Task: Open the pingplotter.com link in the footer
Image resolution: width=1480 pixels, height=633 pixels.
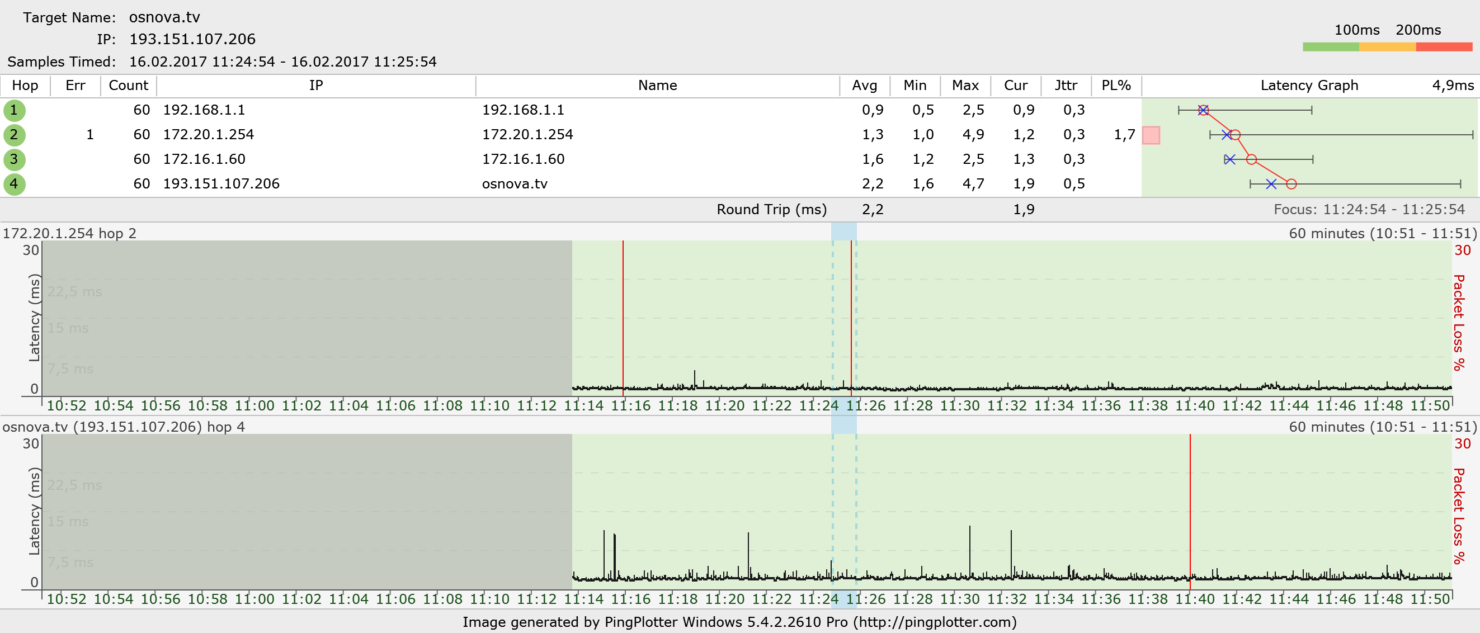Action: (x=934, y=622)
